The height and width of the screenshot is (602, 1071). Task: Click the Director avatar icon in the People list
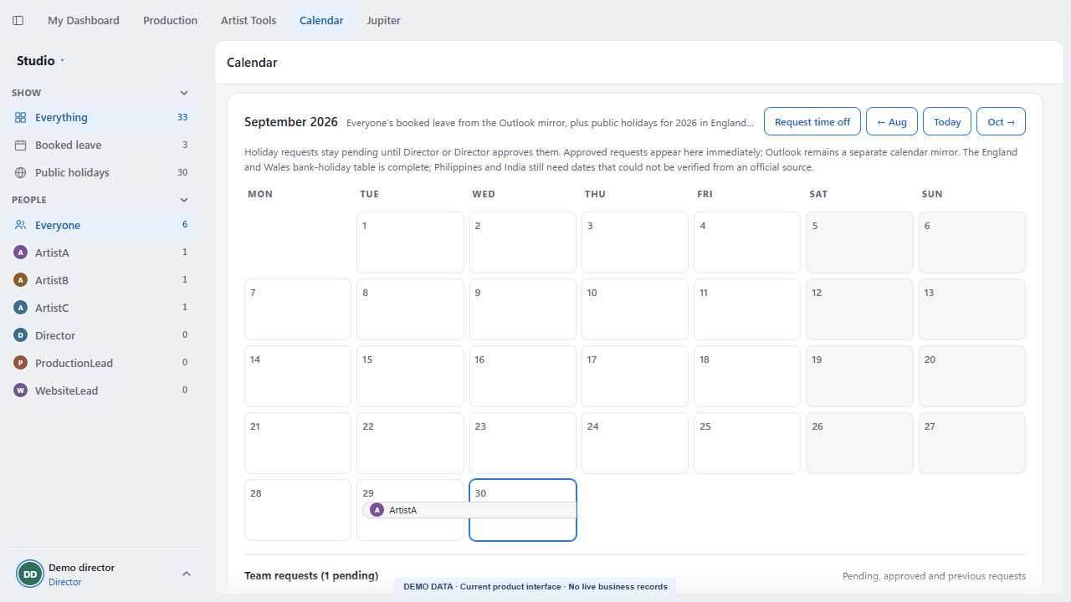click(21, 335)
